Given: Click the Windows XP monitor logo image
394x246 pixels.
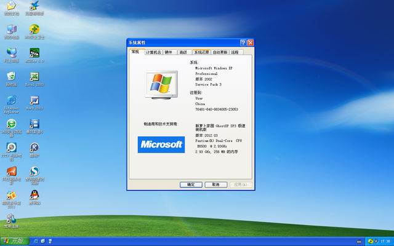Looking at the screenshot, I should (161, 85).
